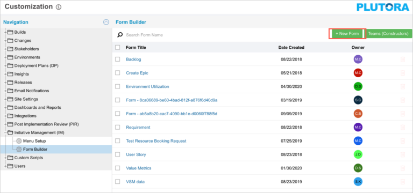
Task: Click the J.D owner avatar
Action: (x=358, y=154)
